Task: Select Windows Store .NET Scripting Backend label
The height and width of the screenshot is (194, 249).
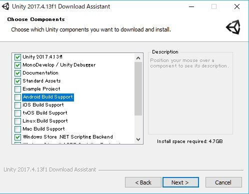Action: (68, 137)
